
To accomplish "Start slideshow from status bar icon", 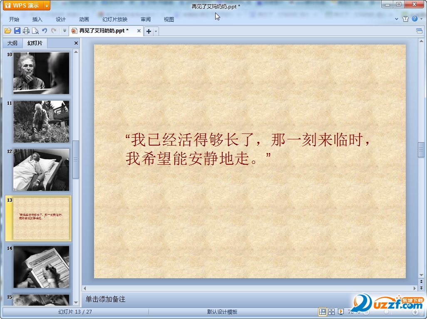I will (x=341, y=312).
